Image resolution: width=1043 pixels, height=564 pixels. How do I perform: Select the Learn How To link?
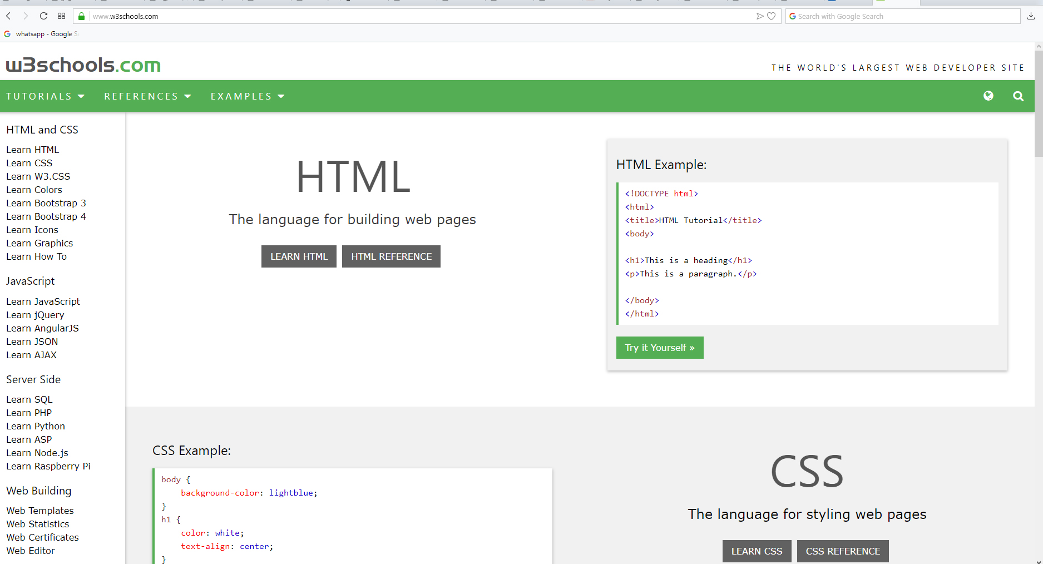click(37, 256)
